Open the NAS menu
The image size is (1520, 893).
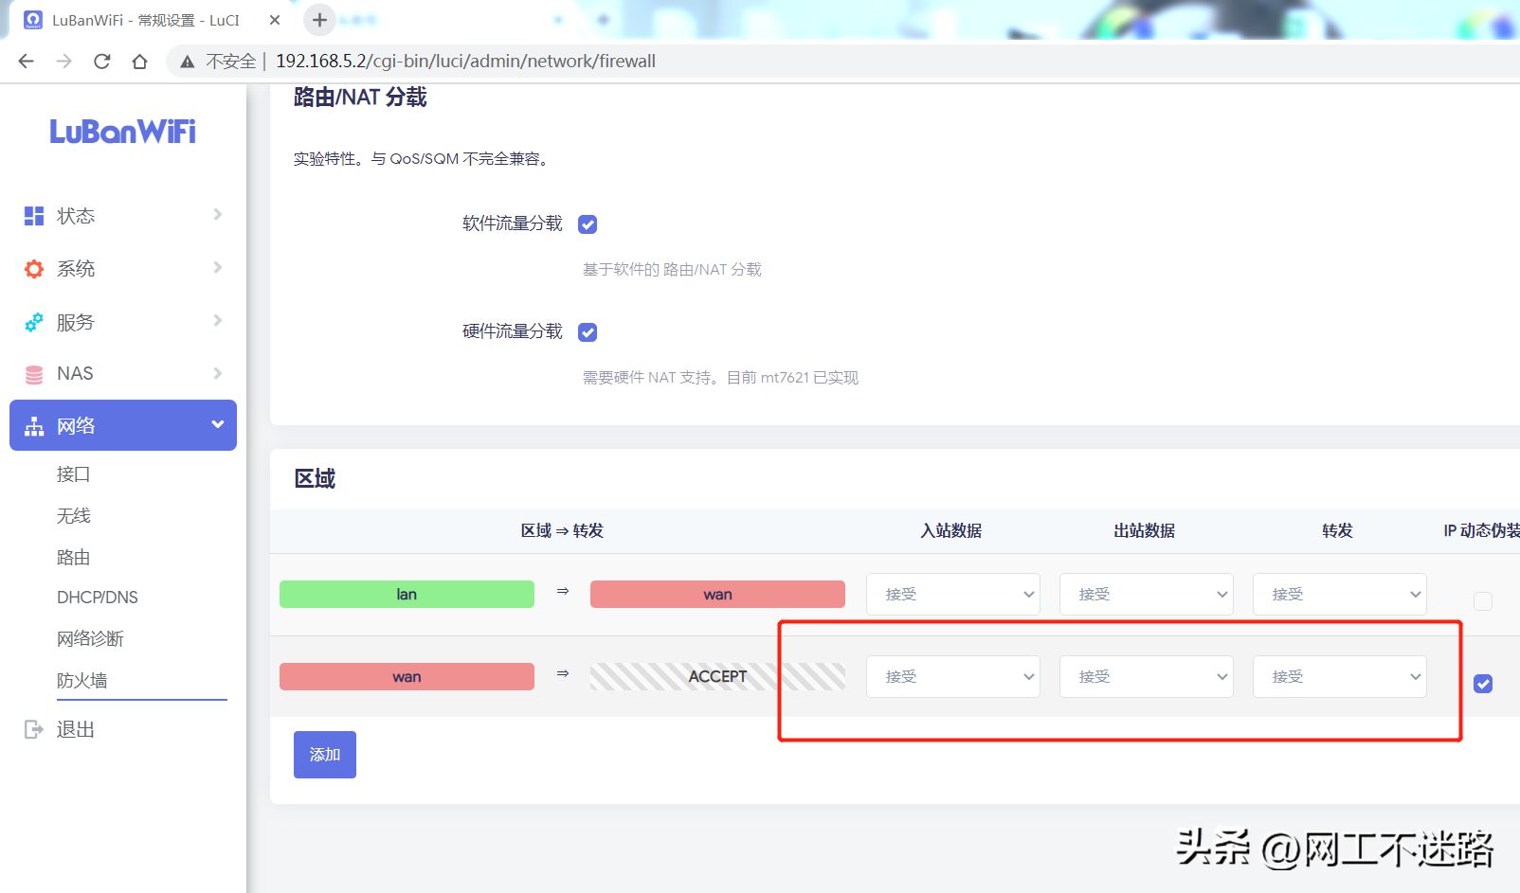pyautogui.click(x=123, y=373)
